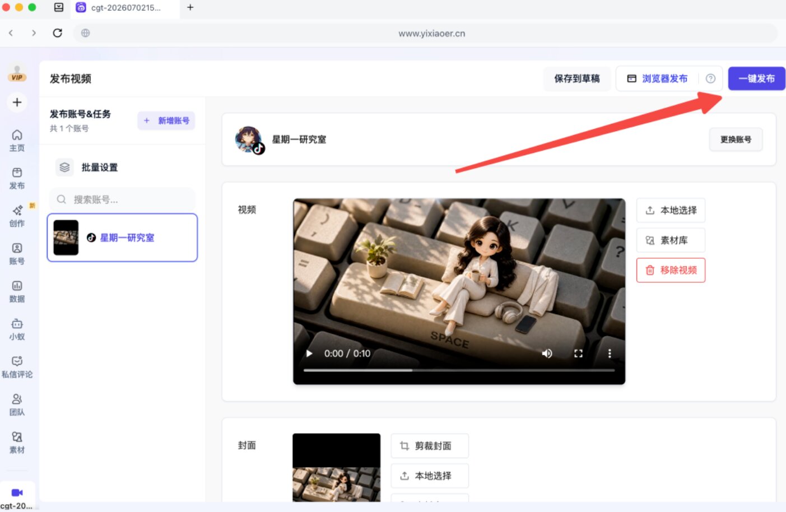This screenshot has height=512, width=786.
Task: Click the globe icon in address bar
Action: click(85, 33)
